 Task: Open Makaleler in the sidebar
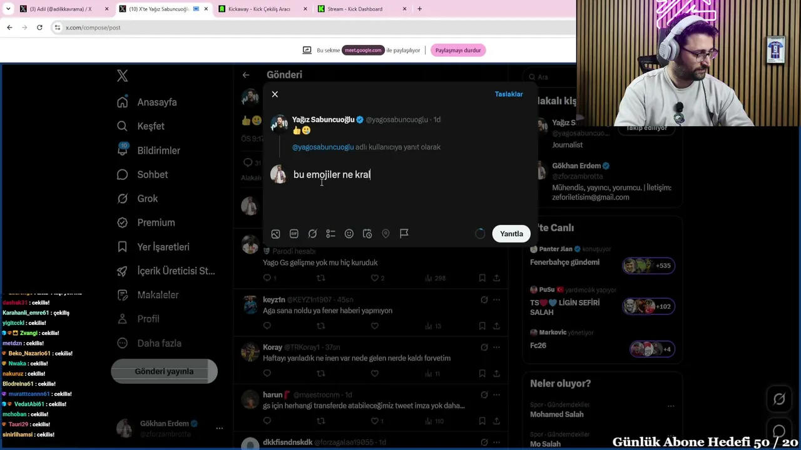[x=148, y=295]
